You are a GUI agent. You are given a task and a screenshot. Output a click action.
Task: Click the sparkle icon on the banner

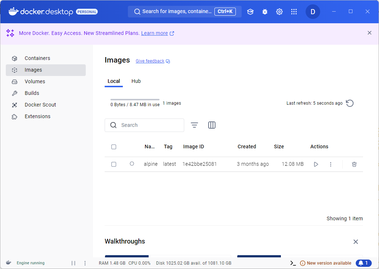pos(10,33)
